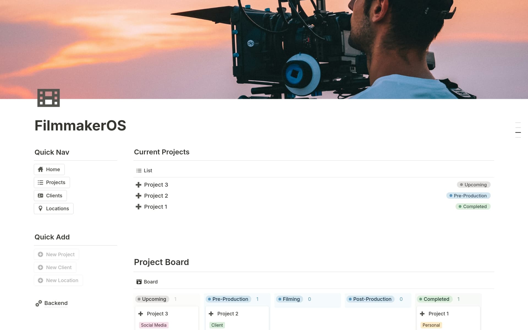This screenshot has height=330, width=528.
Task: Expand the Post-Production board column
Action: 370,299
